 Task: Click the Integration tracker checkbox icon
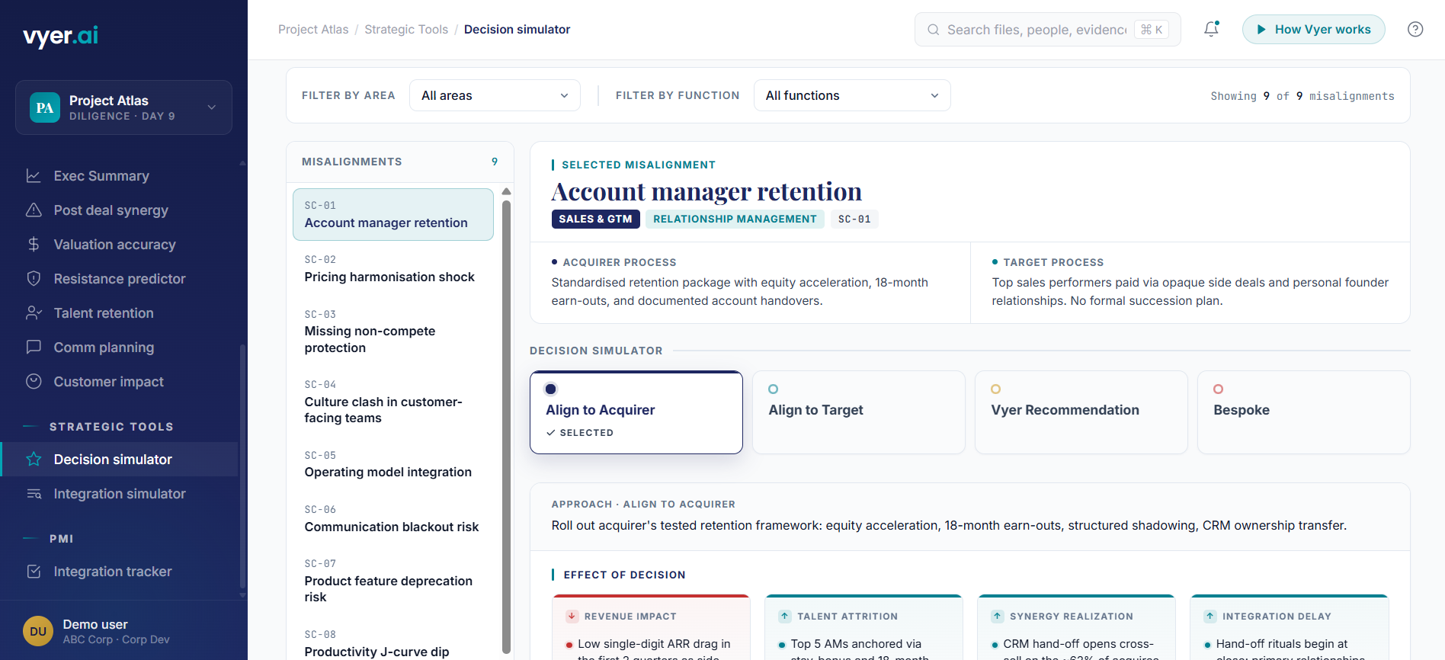(x=34, y=572)
